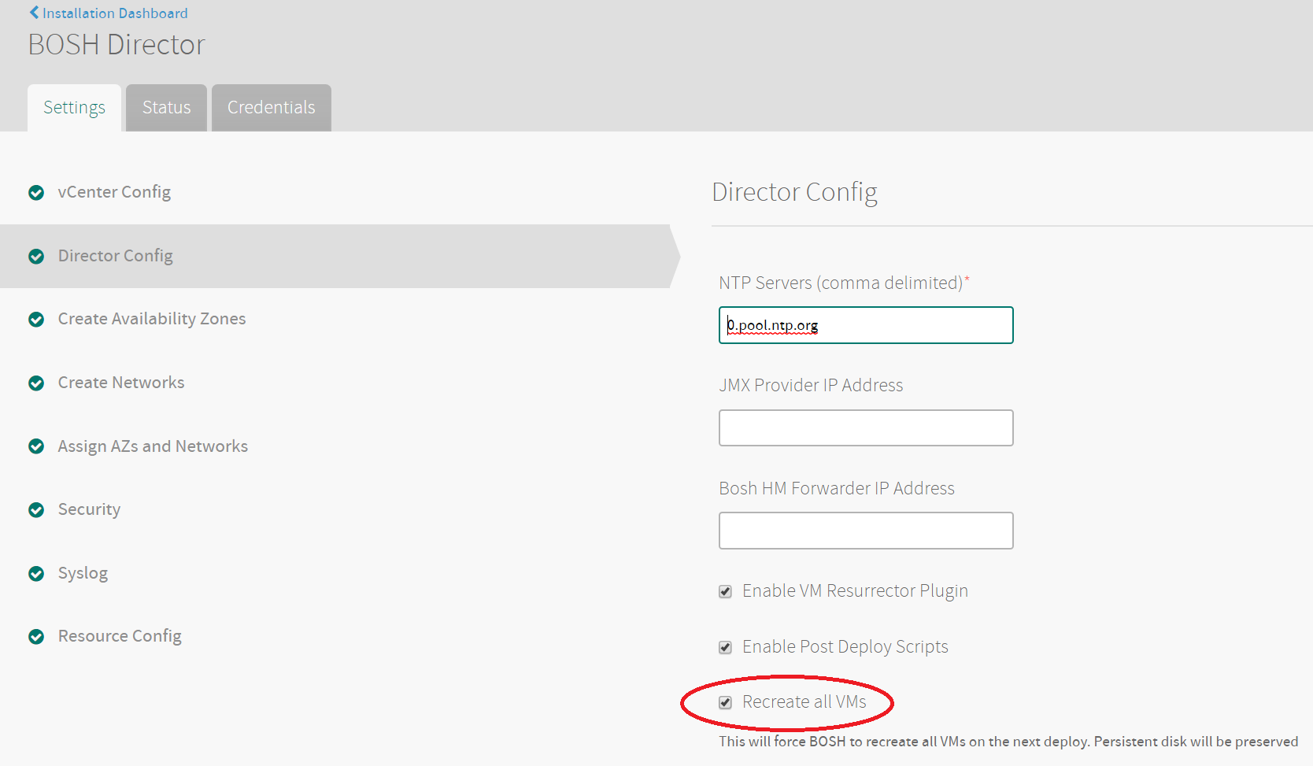Click green checkmark icon beside Create Availability Zones

[36, 320]
